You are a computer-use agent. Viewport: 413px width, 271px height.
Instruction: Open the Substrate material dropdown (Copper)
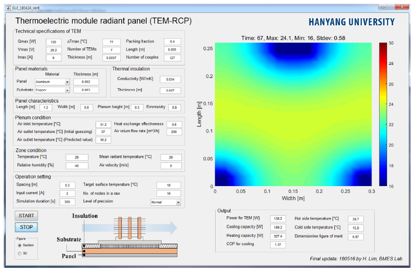click(x=67, y=90)
